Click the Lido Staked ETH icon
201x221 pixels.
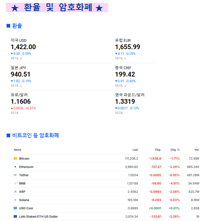pyautogui.click(x=15, y=216)
